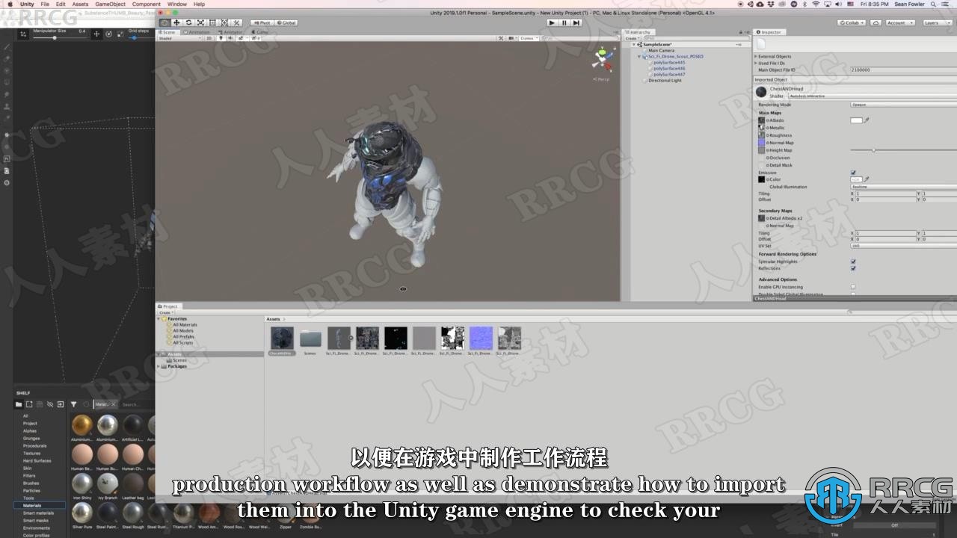Select Smart materials in Substance shelf
This screenshot has height=538, width=957.
38,513
